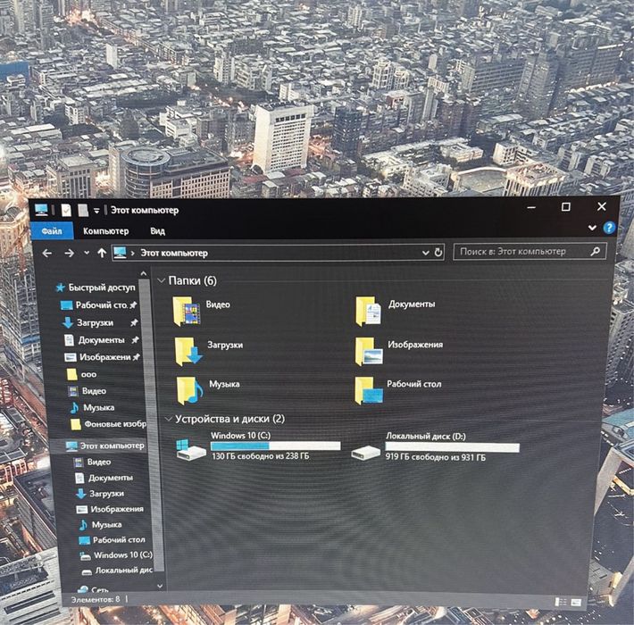
Task: Collapse the Папки (6) group
Action: pos(161,280)
